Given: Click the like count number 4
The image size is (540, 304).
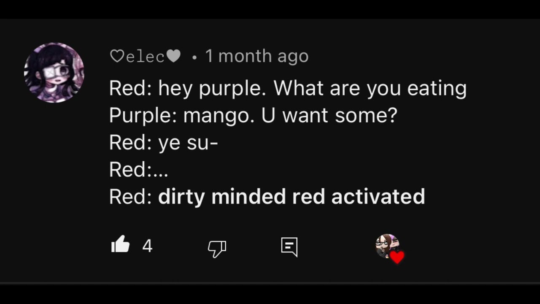Looking at the screenshot, I should [x=147, y=246].
